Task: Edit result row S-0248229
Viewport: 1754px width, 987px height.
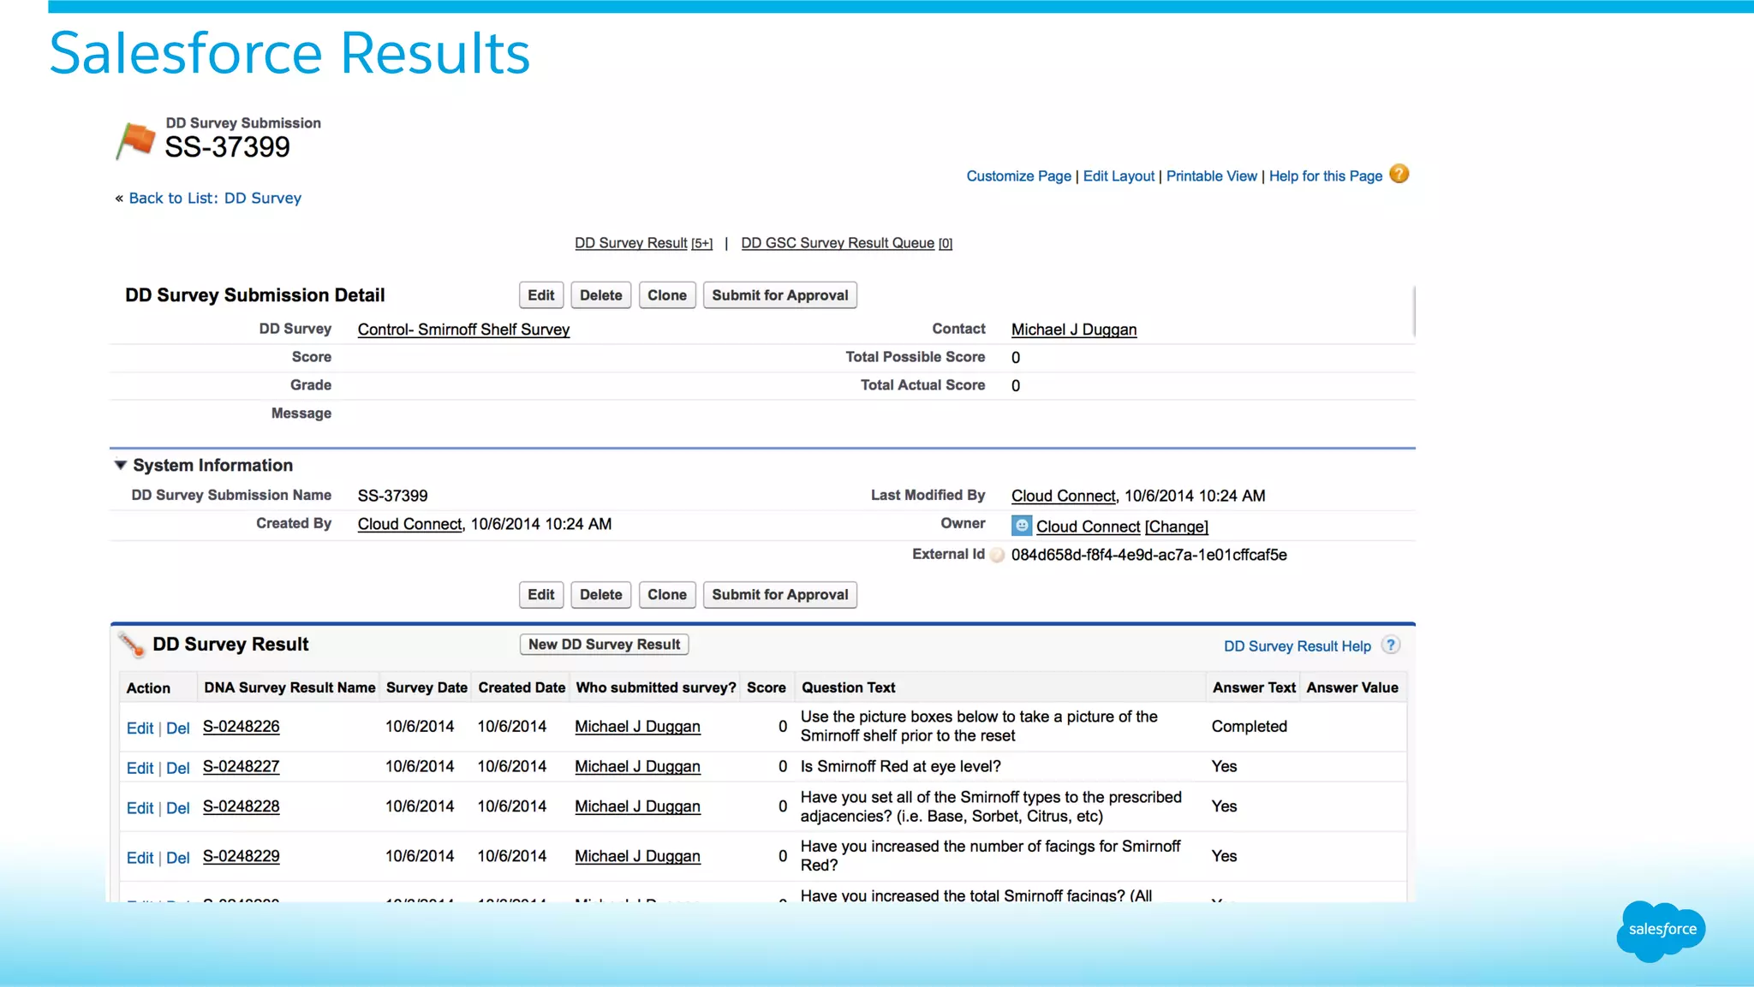Action: 140,858
